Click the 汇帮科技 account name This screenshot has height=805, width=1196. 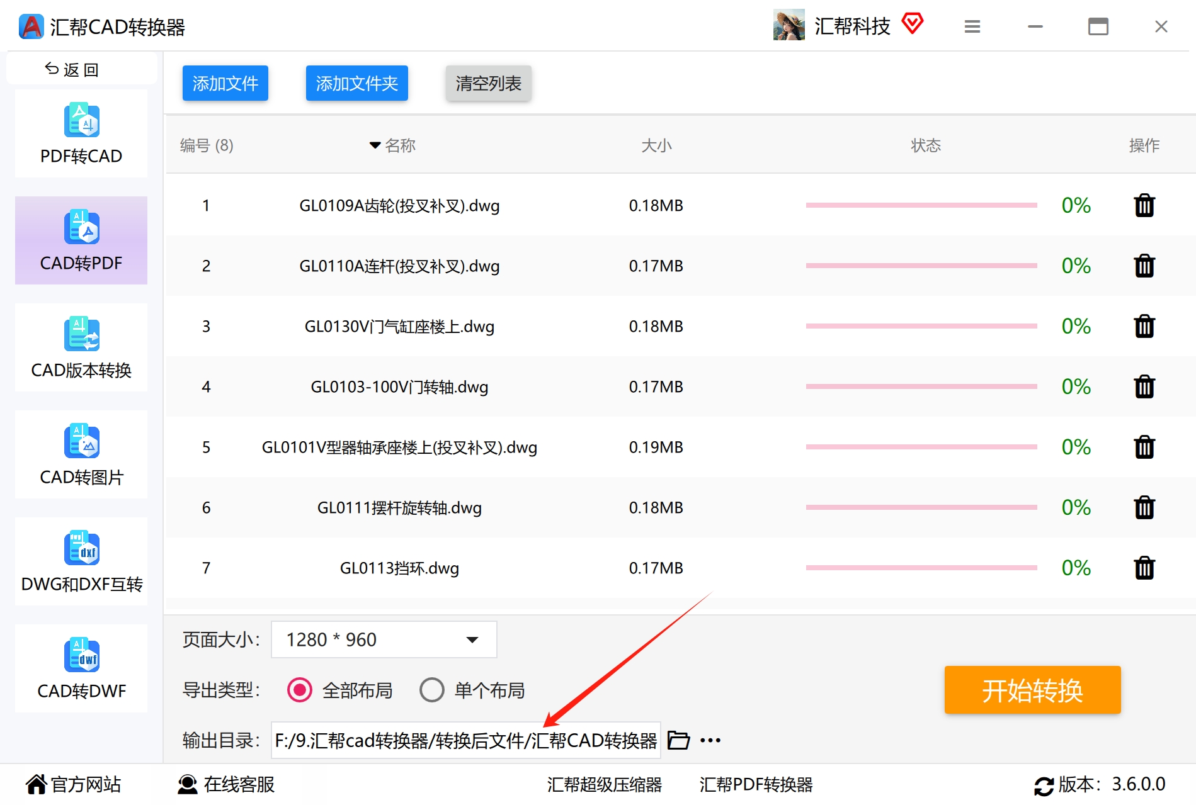pyautogui.click(x=852, y=26)
